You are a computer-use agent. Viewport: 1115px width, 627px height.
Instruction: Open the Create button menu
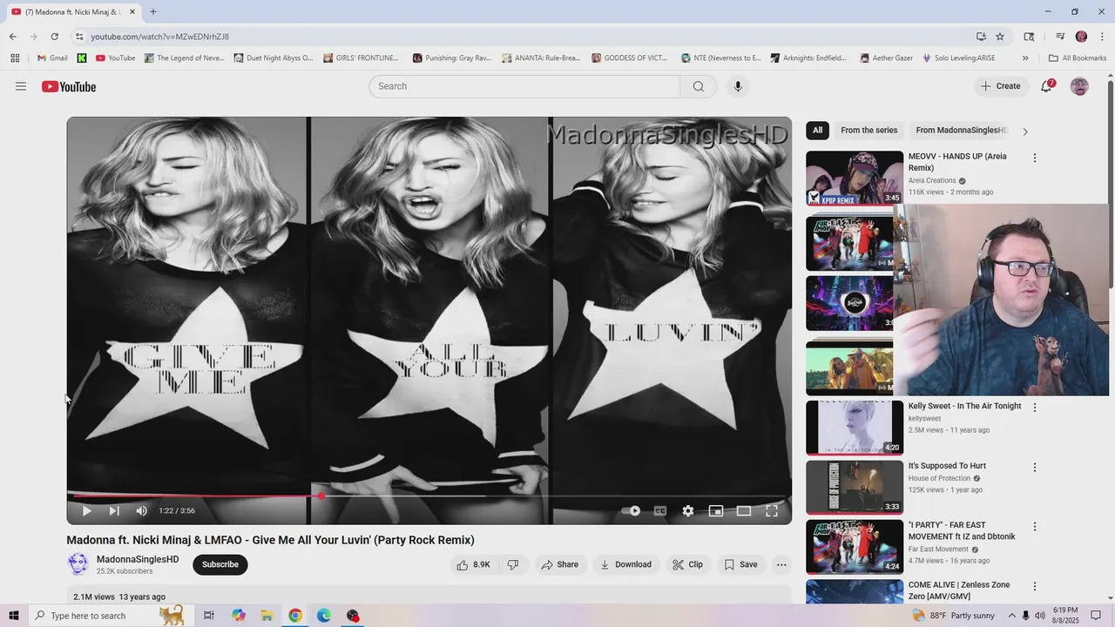click(x=1000, y=86)
